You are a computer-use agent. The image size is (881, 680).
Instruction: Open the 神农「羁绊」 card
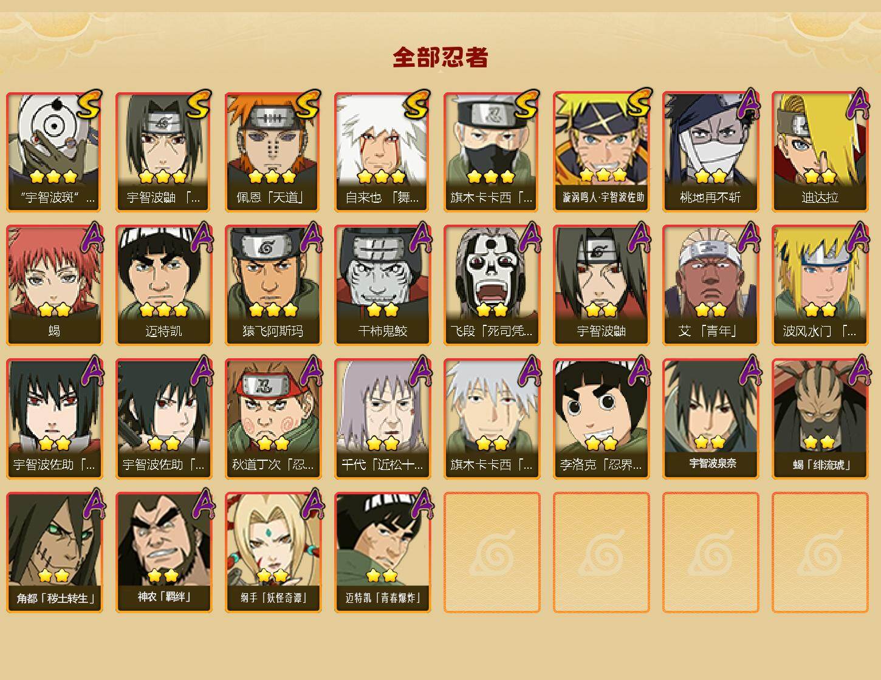pyautogui.click(x=164, y=552)
